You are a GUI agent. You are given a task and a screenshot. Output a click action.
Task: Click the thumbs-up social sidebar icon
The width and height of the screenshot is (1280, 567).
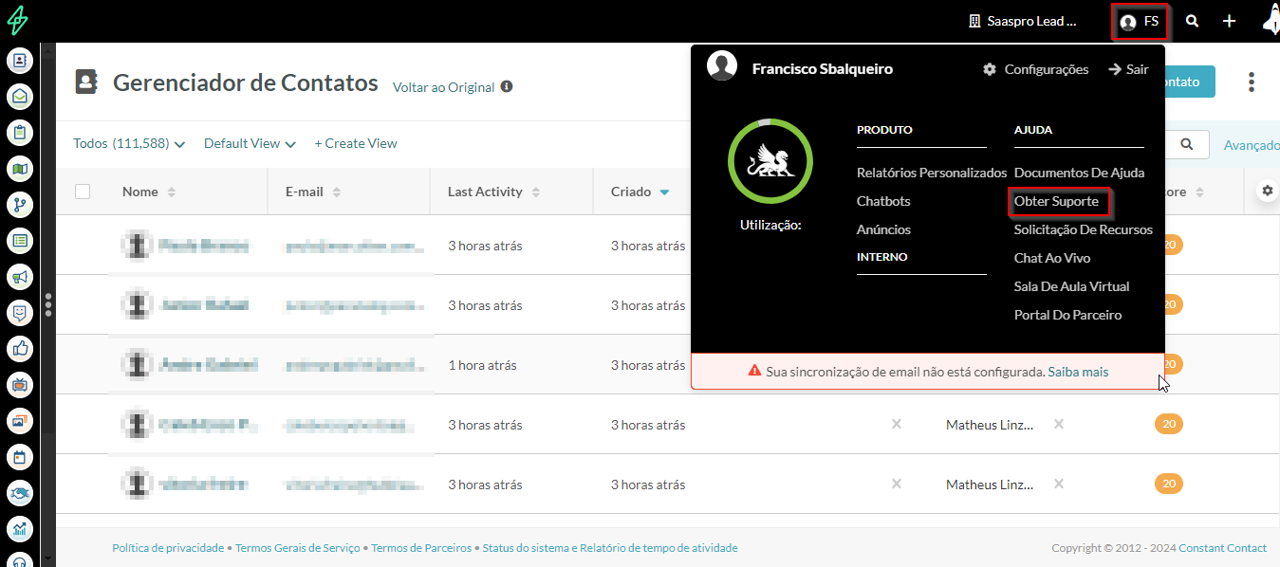tap(20, 349)
